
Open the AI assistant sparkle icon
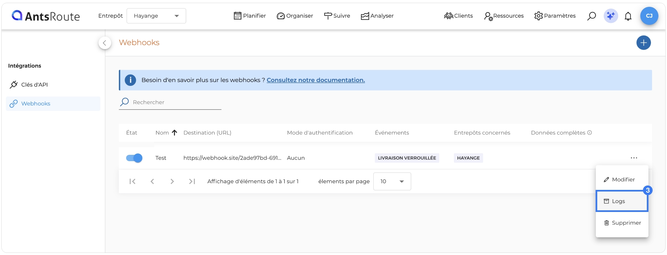611,16
